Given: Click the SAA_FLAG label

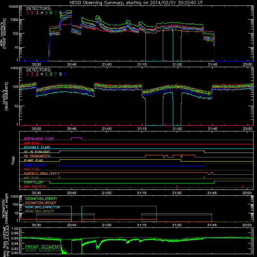Looking at the screenshot, I should pos(31,169).
